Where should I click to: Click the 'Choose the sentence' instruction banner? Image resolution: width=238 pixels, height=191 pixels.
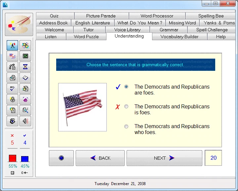(x=136, y=65)
